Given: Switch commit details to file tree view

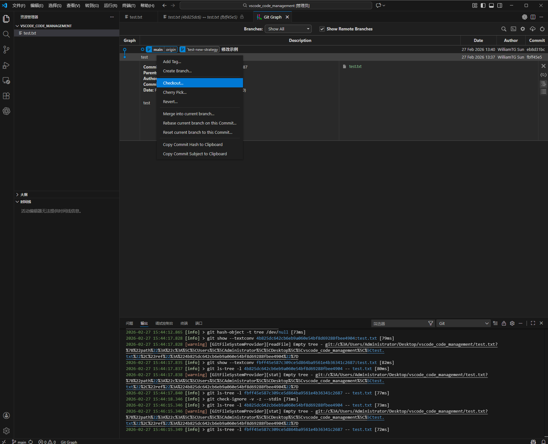Looking at the screenshot, I should coord(544,84).
